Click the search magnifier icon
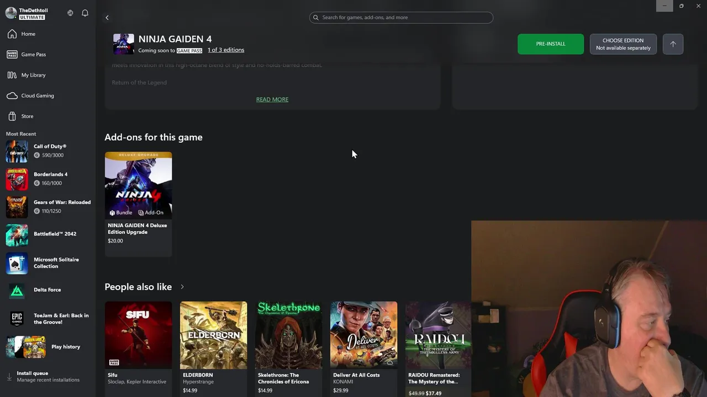 coord(316,18)
